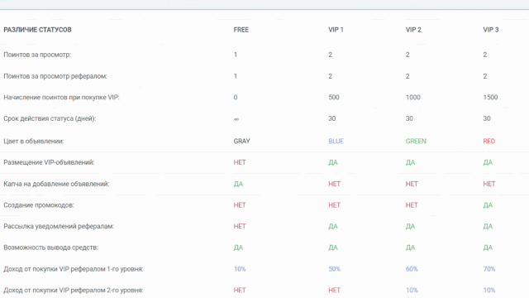Click 'Капча на добавление объявлений:' label
The height and width of the screenshot is (298, 529).
click(56, 184)
